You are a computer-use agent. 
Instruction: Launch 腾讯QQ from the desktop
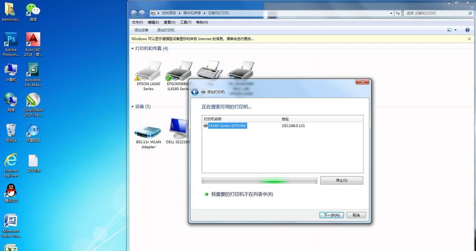point(11,193)
